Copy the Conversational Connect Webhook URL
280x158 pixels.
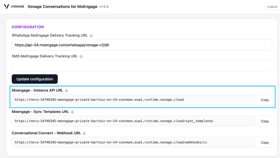[x=265, y=142]
